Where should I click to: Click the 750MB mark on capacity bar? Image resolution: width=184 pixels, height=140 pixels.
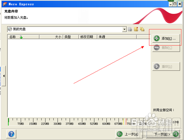[x=131, y=124]
